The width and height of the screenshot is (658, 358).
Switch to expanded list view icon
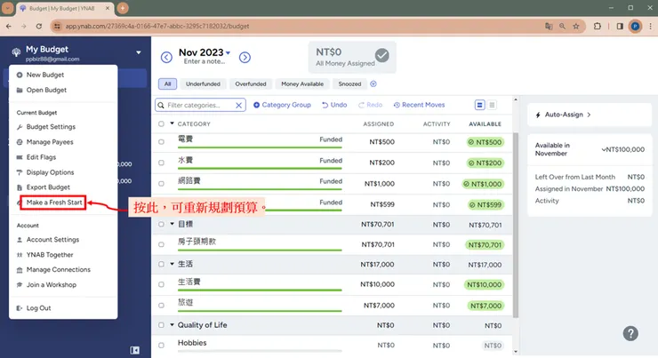pyautogui.click(x=479, y=105)
